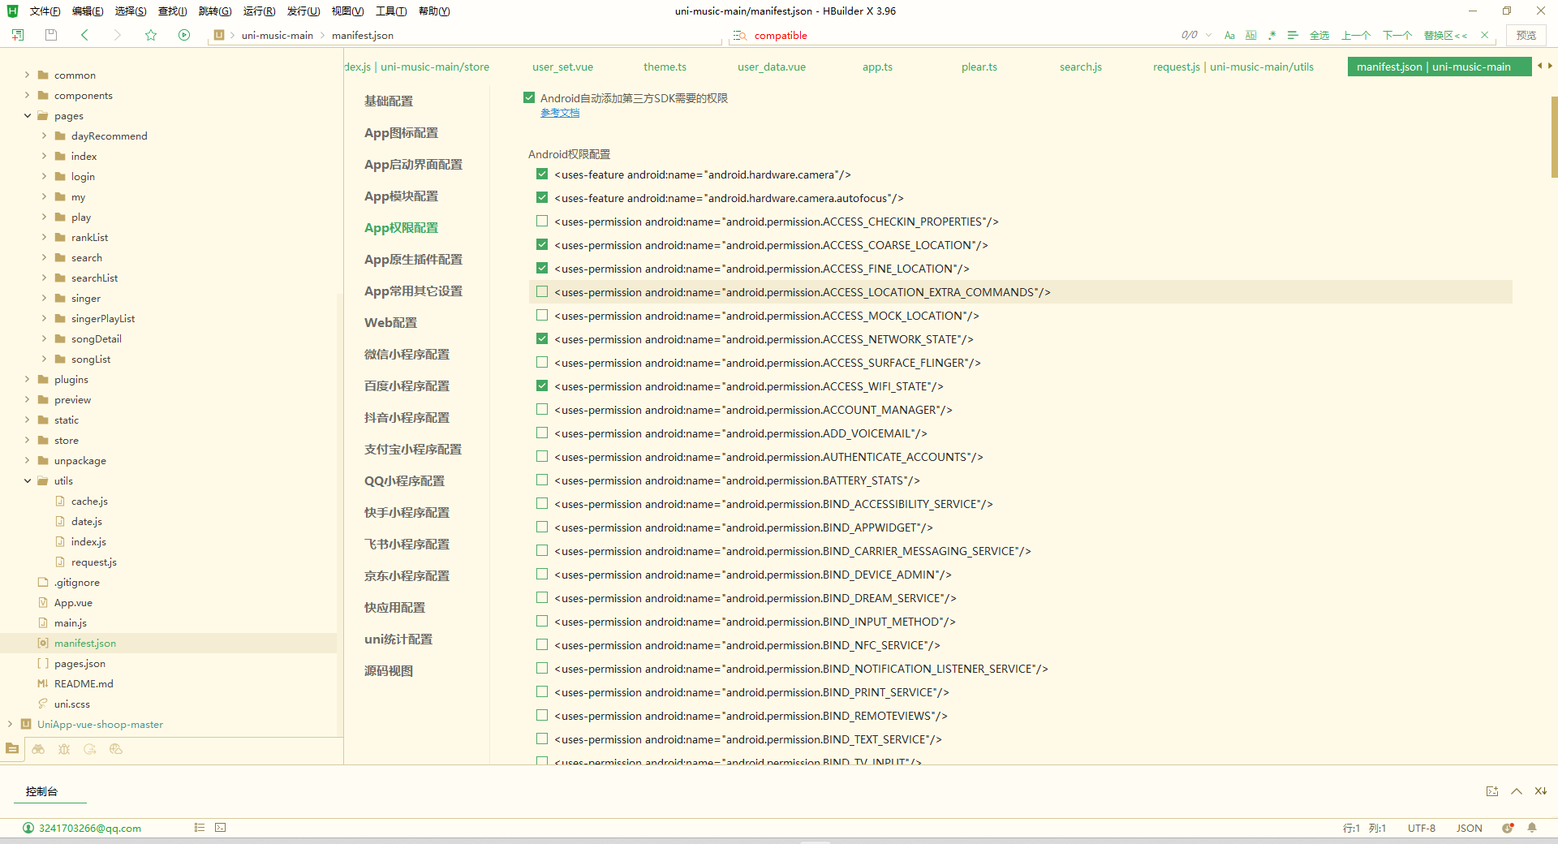Viewport: 1558px width, 844px height.
Task: Toggle whole-word match icon in search bar
Action: click(x=1250, y=35)
